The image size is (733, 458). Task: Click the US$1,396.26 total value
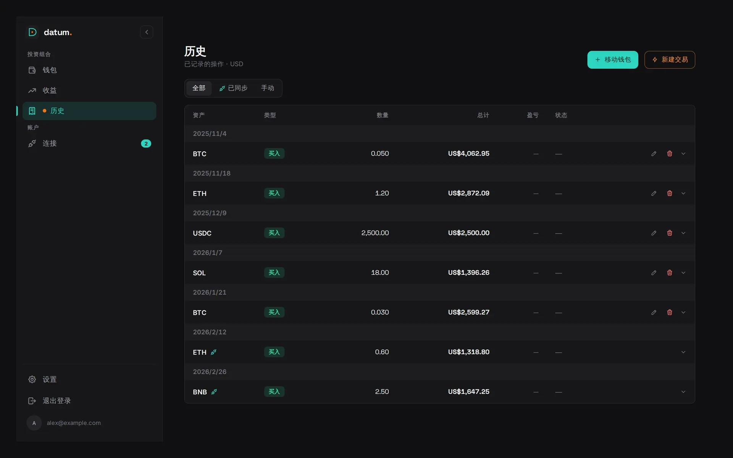coord(468,273)
